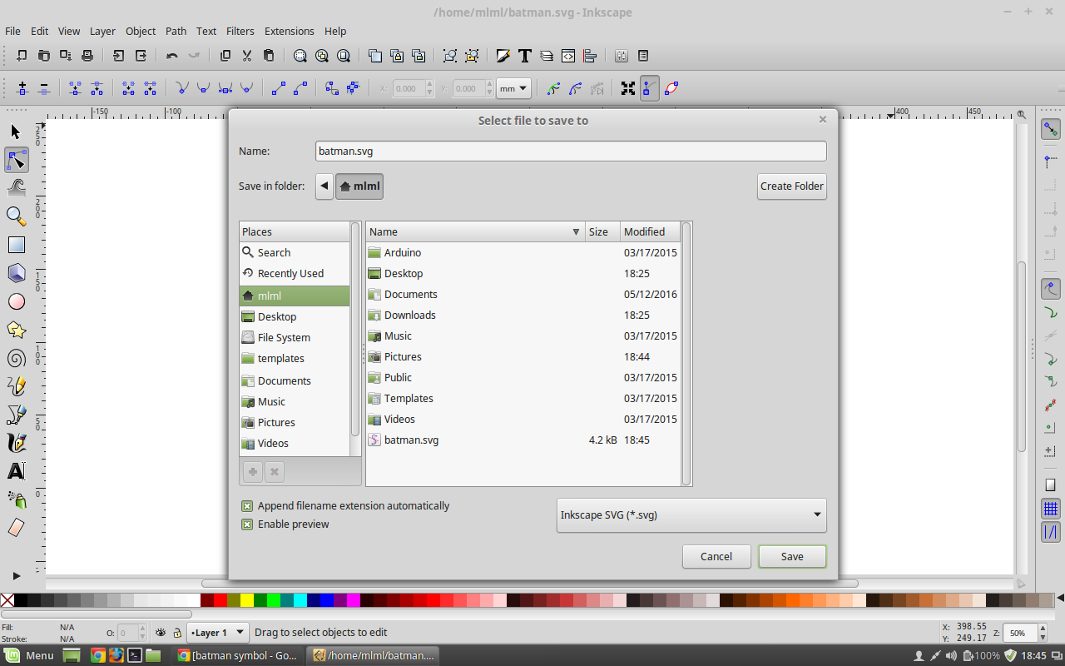Select the Pictures folder row dated 18:44

point(523,356)
